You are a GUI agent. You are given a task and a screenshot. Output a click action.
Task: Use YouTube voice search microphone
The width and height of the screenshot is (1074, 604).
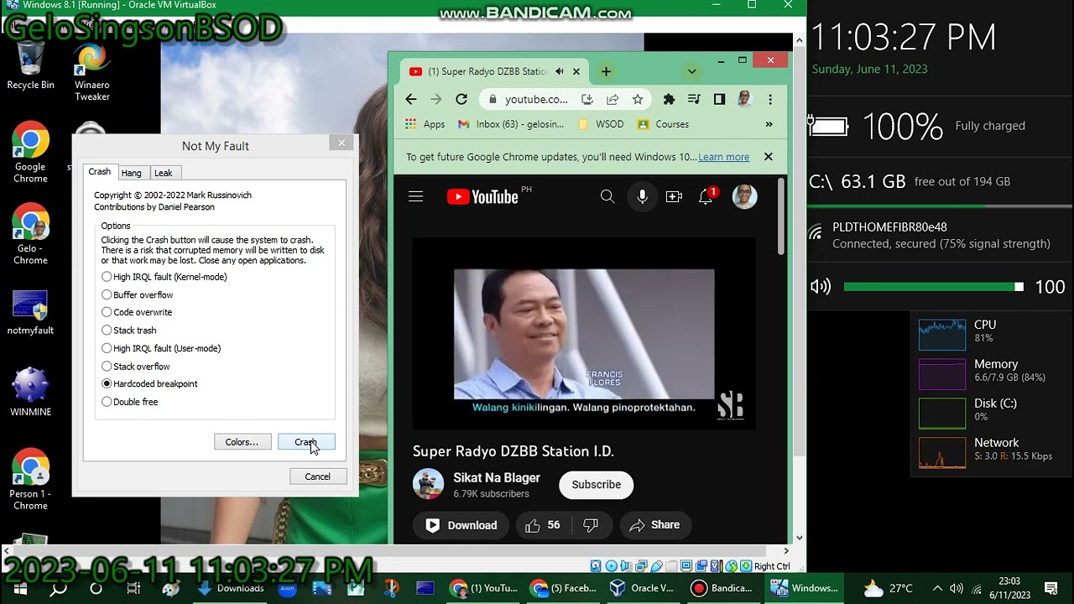coord(642,196)
